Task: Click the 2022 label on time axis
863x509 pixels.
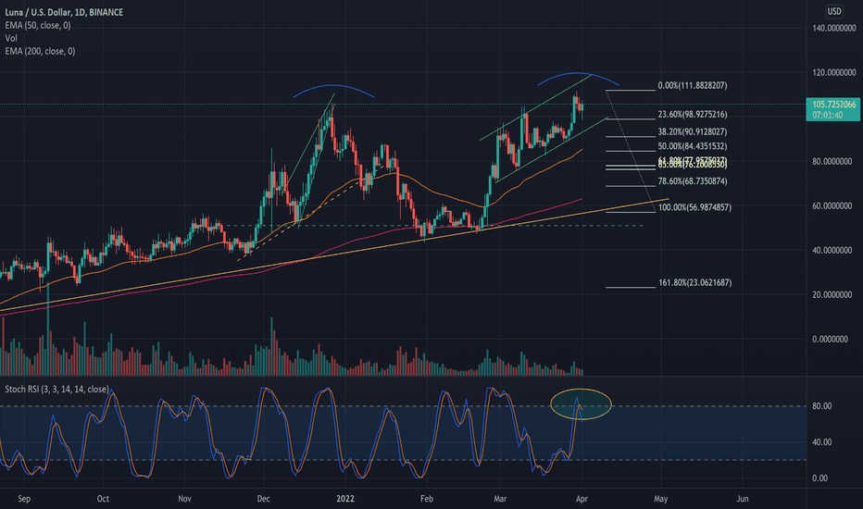Action: (345, 499)
